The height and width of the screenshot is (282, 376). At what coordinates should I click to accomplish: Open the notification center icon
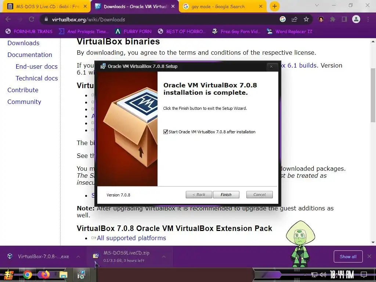[364, 275]
